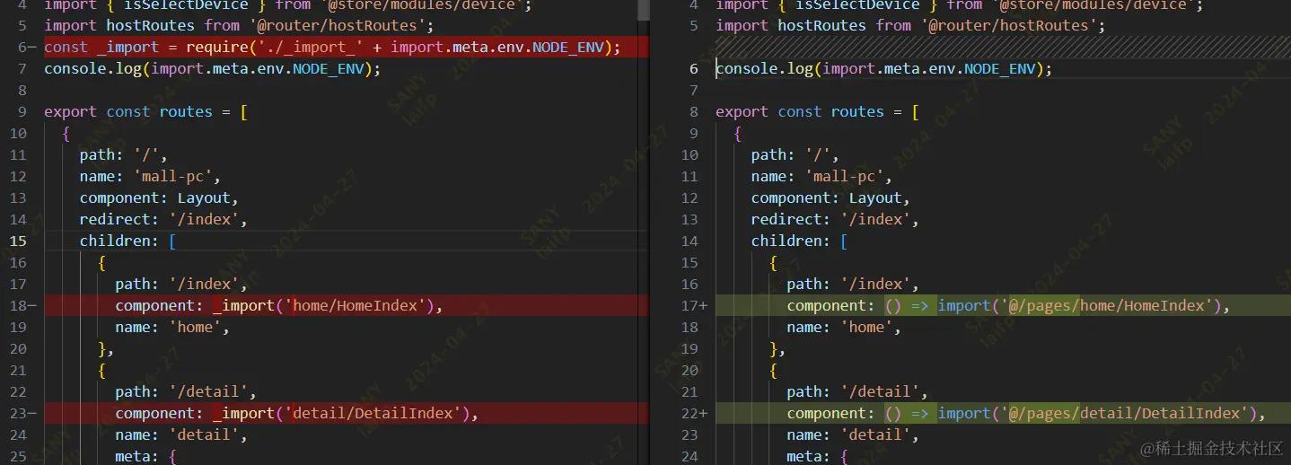Select line number 17+ in modified pane
The height and width of the screenshot is (465, 1291).
(693, 305)
